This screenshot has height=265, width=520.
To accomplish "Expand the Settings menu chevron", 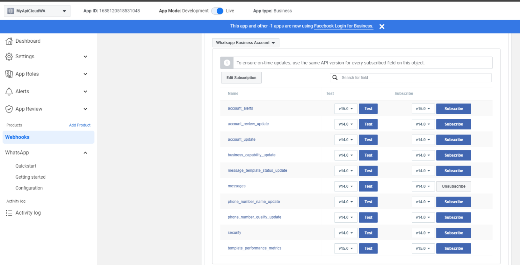I will coord(85,57).
